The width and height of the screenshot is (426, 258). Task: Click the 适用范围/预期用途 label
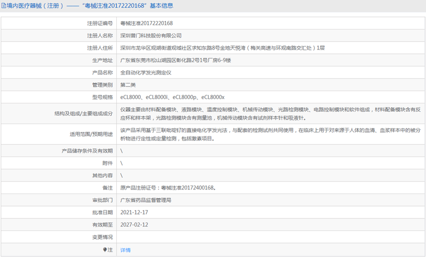coord(91,134)
